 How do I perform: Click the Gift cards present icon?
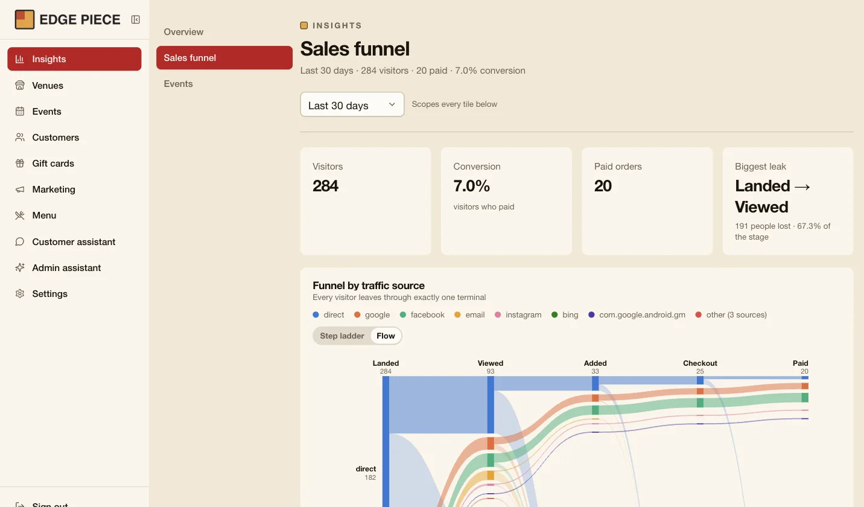(x=20, y=163)
